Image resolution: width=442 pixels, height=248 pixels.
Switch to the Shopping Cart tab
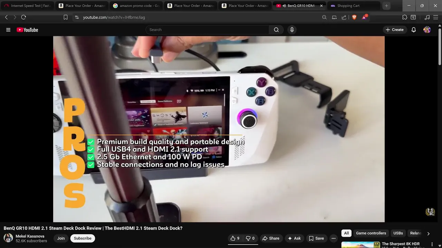tap(354, 6)
